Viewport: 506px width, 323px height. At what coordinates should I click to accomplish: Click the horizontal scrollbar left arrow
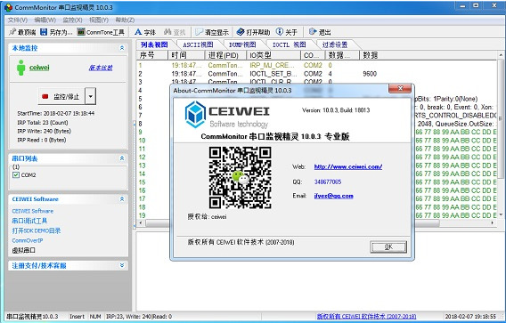141,222
